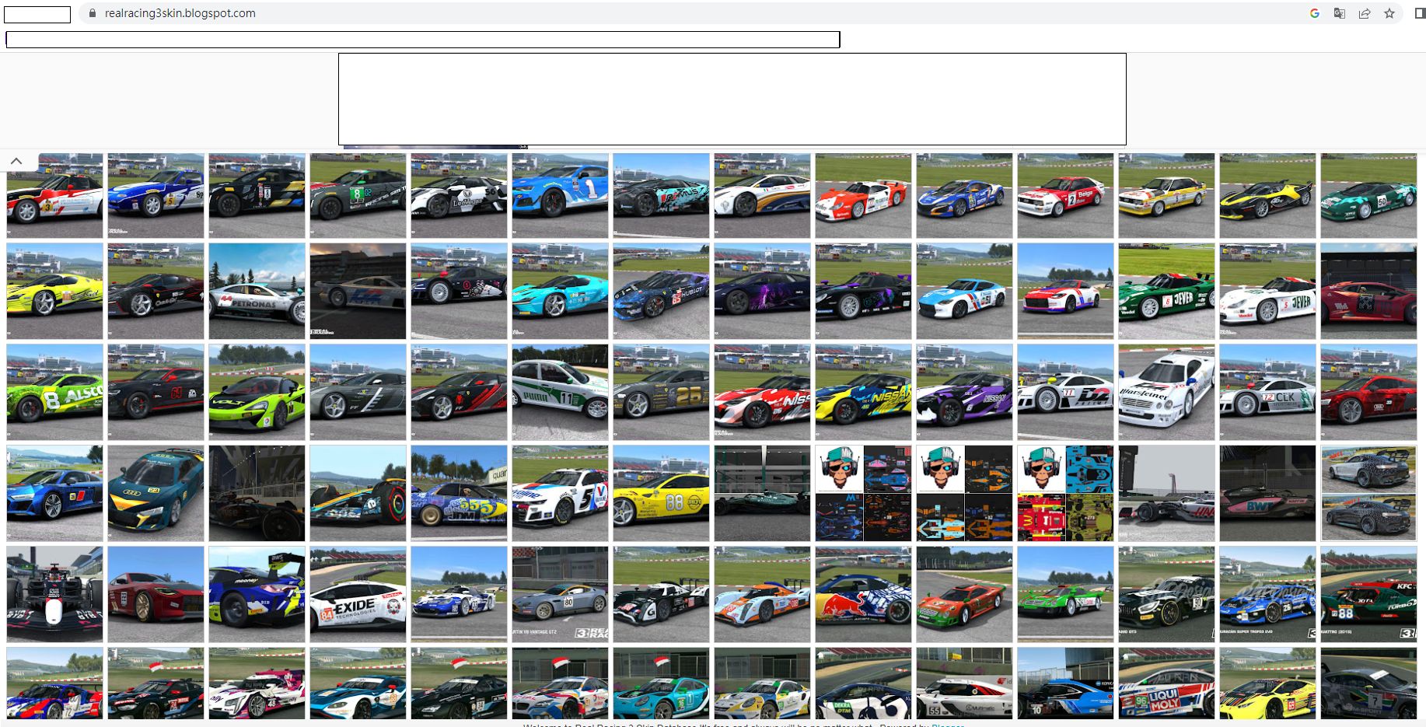Select the gold number 25 car thumbnail
The width and height of the screenshot is (1426, 727).
(661, 393)
